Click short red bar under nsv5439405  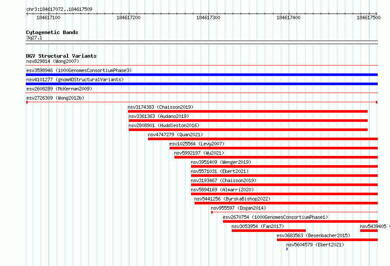pyautogui.click(x=369, y=231)
